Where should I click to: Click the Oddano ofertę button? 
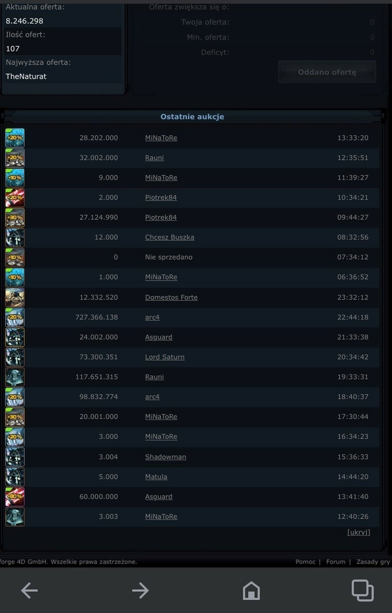click(x=327, y=72)
